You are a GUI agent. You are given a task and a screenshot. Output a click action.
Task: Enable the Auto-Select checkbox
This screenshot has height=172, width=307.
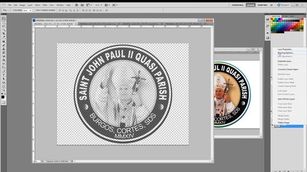pyautogui.click(x=12, y=10)
